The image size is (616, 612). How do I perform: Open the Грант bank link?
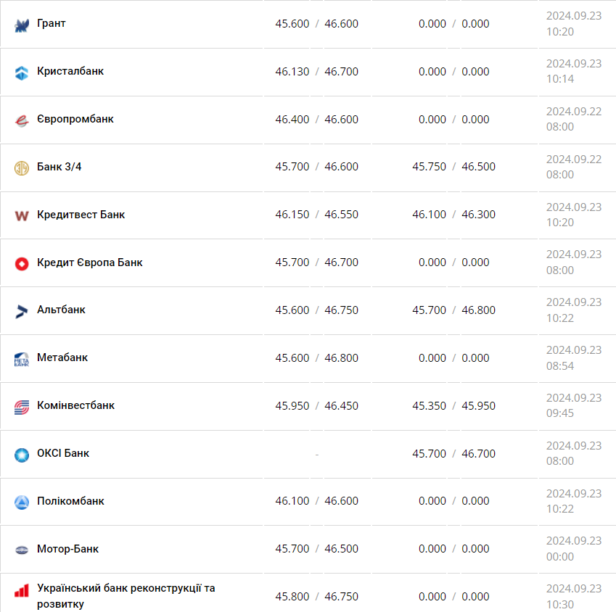coord(52,24)
